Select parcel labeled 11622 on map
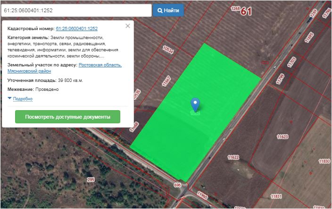Image resolution: width=332 pixels, height=209 pixels. coord(233,157)
